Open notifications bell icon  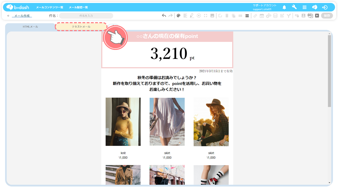click(x=284, y=7)
